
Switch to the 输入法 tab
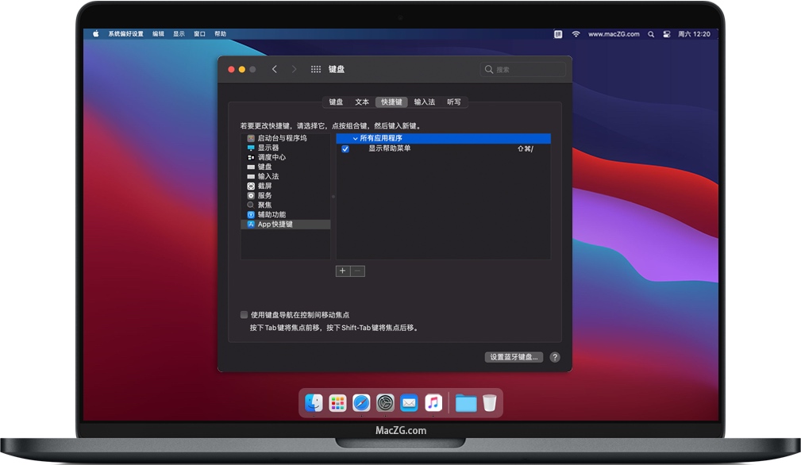(426, 102)
